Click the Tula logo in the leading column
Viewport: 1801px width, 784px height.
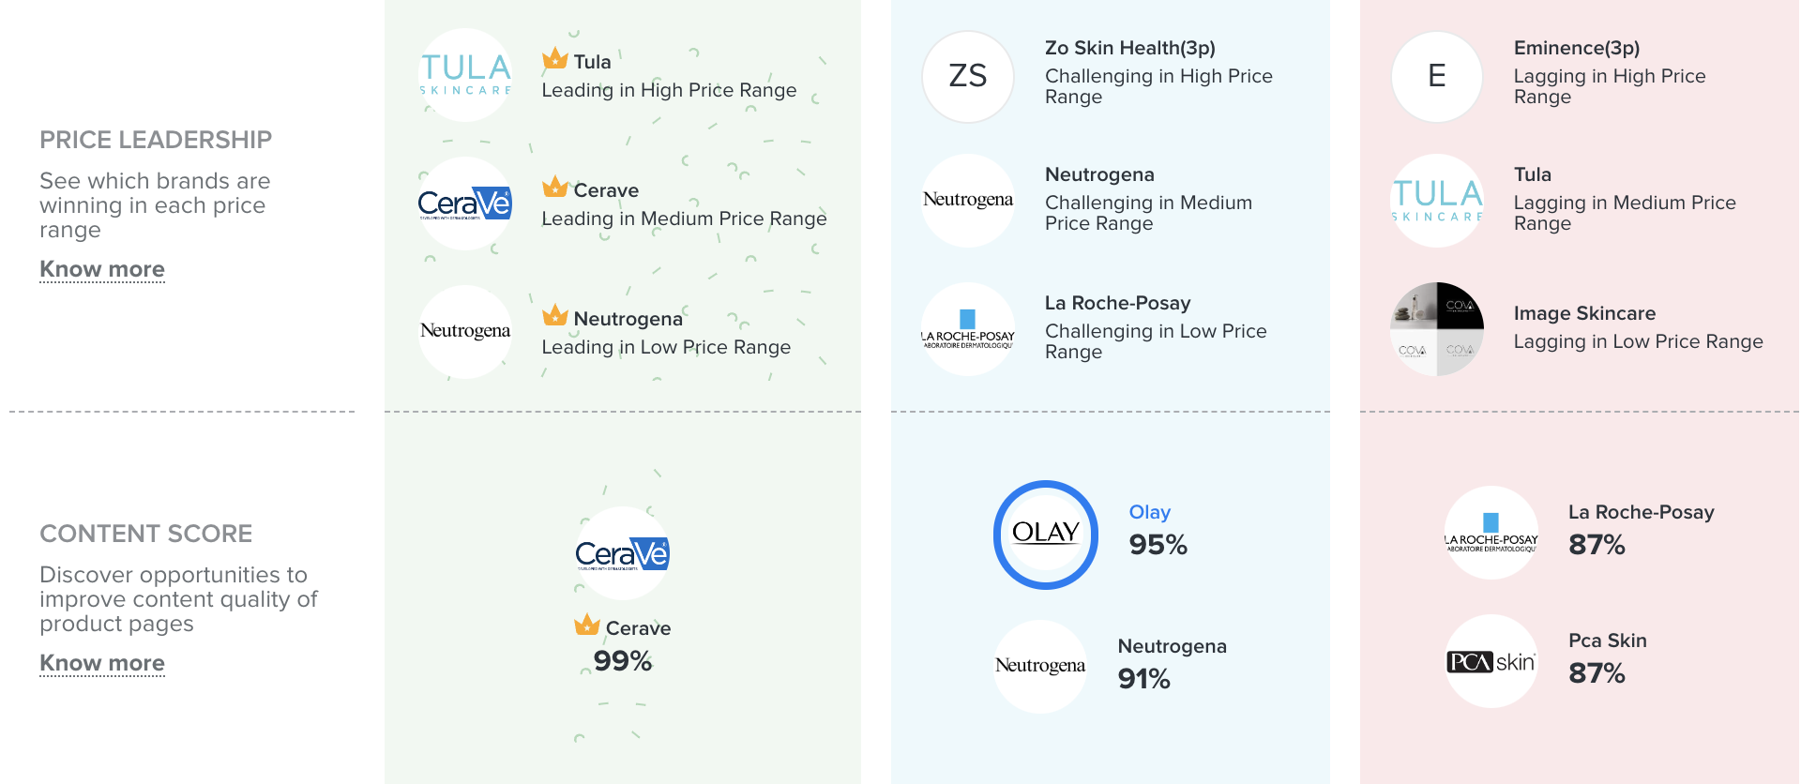pos(465,75)
